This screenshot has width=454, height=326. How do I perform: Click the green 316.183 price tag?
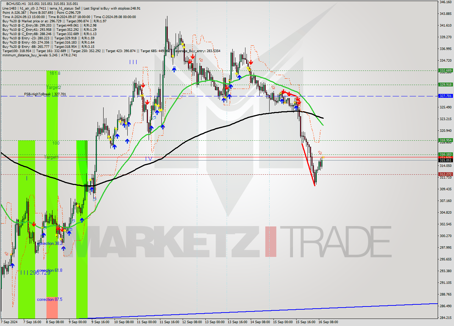(445, 154)
